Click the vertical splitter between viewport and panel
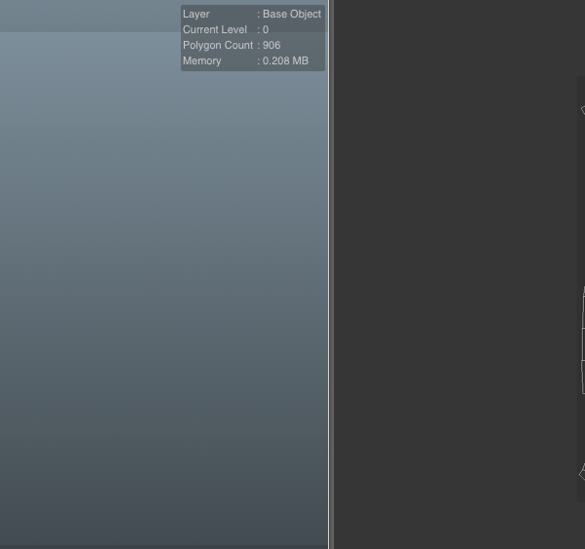Image resolution: width=585 pixels, height=549 pixels. 331,274
